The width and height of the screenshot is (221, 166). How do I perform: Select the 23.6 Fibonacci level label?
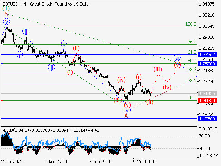(x=192, y=81)
